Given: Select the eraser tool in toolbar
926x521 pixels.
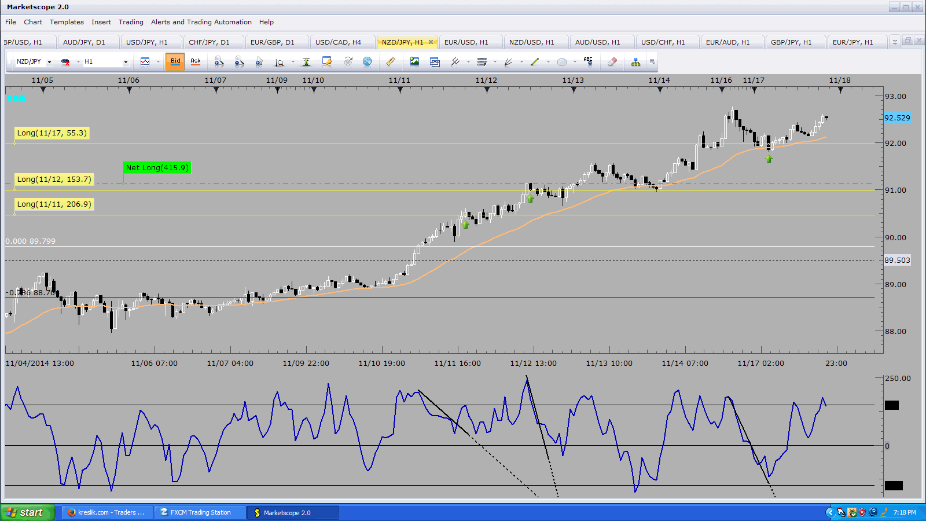Looking at the screenshot, I should pos(612,61).
